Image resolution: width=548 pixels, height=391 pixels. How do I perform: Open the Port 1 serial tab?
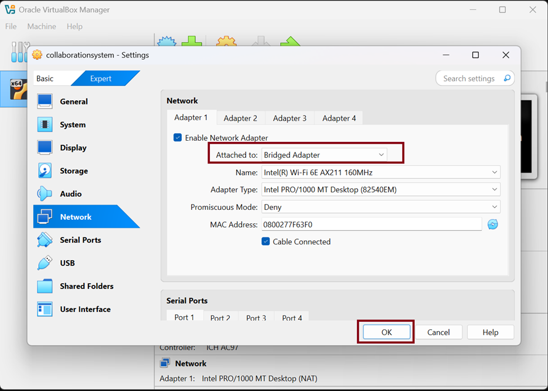pyautogui.click(x=184, y=317)
